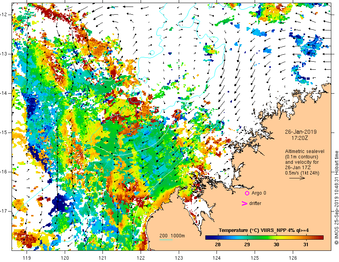
Task: Click the 'drifter' legend label
Action: pyautogui.click(x=255, y=203)
